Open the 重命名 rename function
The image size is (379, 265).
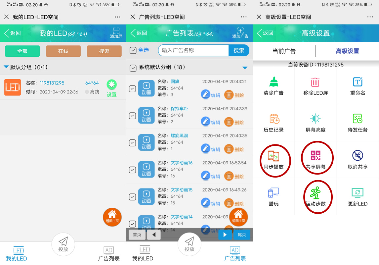tap(358, 85)
